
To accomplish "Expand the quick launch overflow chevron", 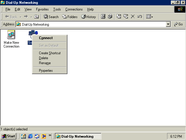I will 50,135.
